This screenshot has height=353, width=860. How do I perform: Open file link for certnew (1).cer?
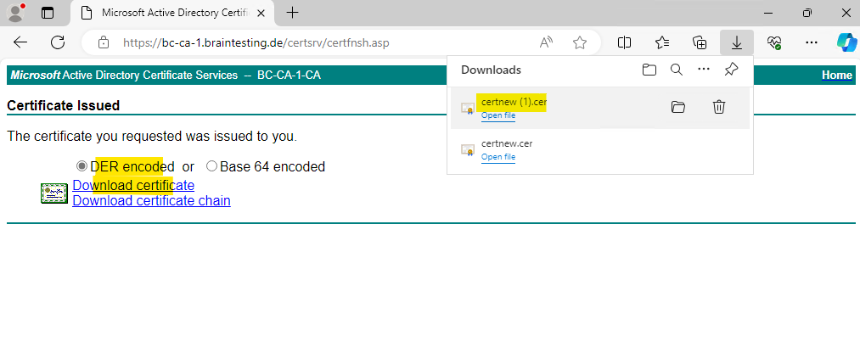pyautogui.click(x=498, y=115)
